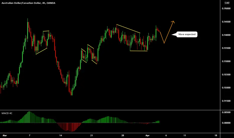Viewport: 234px width, 138px height.
Task: Click the 14 date label on the time axis
Action: (61, 135)
